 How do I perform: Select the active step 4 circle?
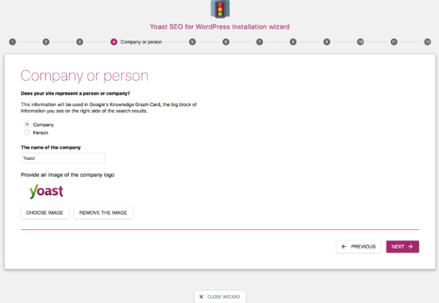click(114, 42)
